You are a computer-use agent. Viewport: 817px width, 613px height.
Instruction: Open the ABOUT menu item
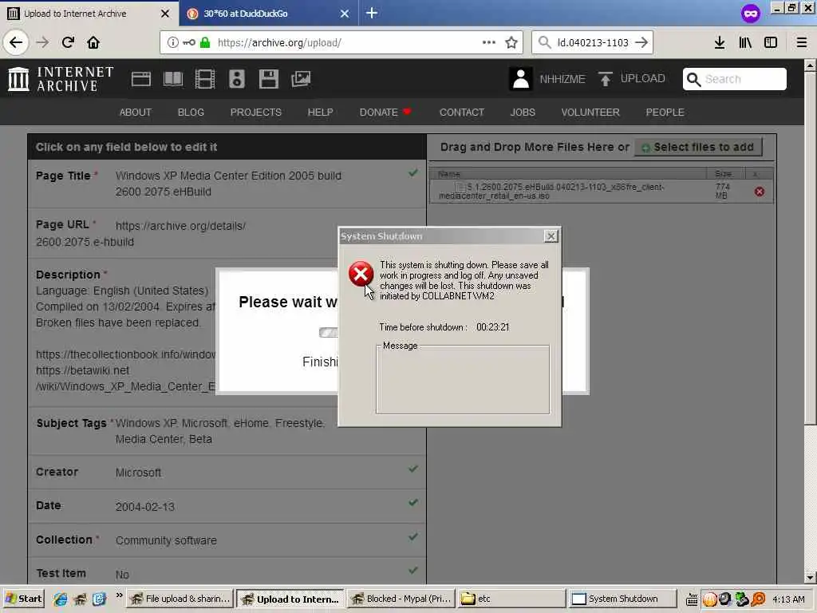pos(136,112)
